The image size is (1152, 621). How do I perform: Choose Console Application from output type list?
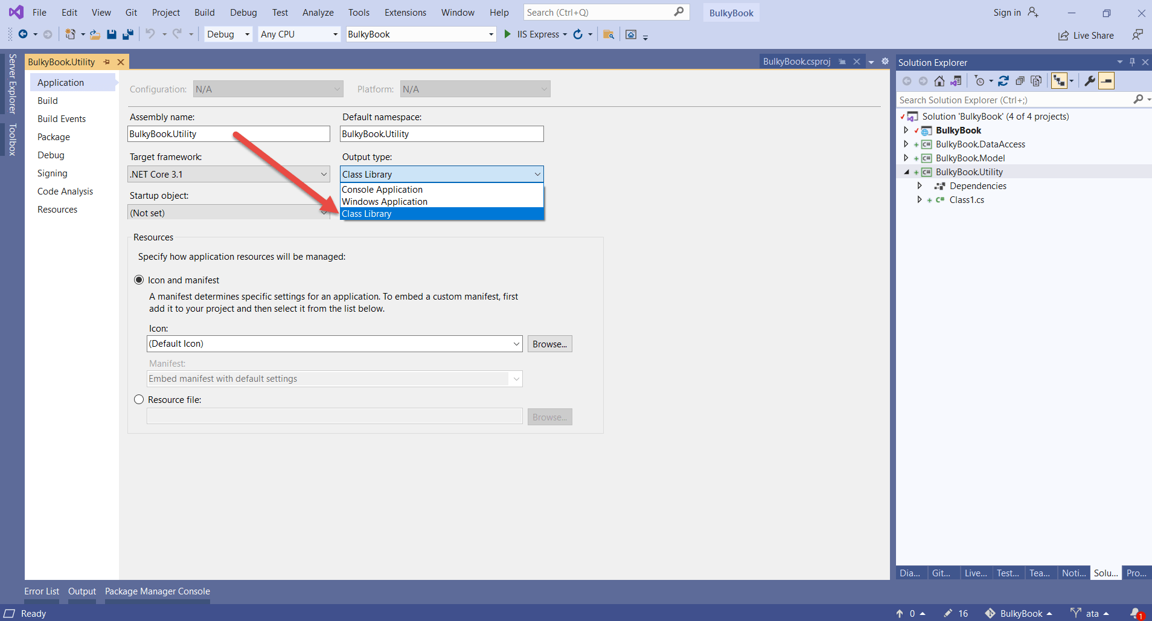point(442,190)
